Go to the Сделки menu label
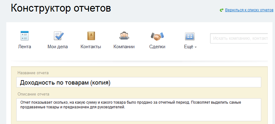This screenshot has height=124, width=275. coord(157,47)
